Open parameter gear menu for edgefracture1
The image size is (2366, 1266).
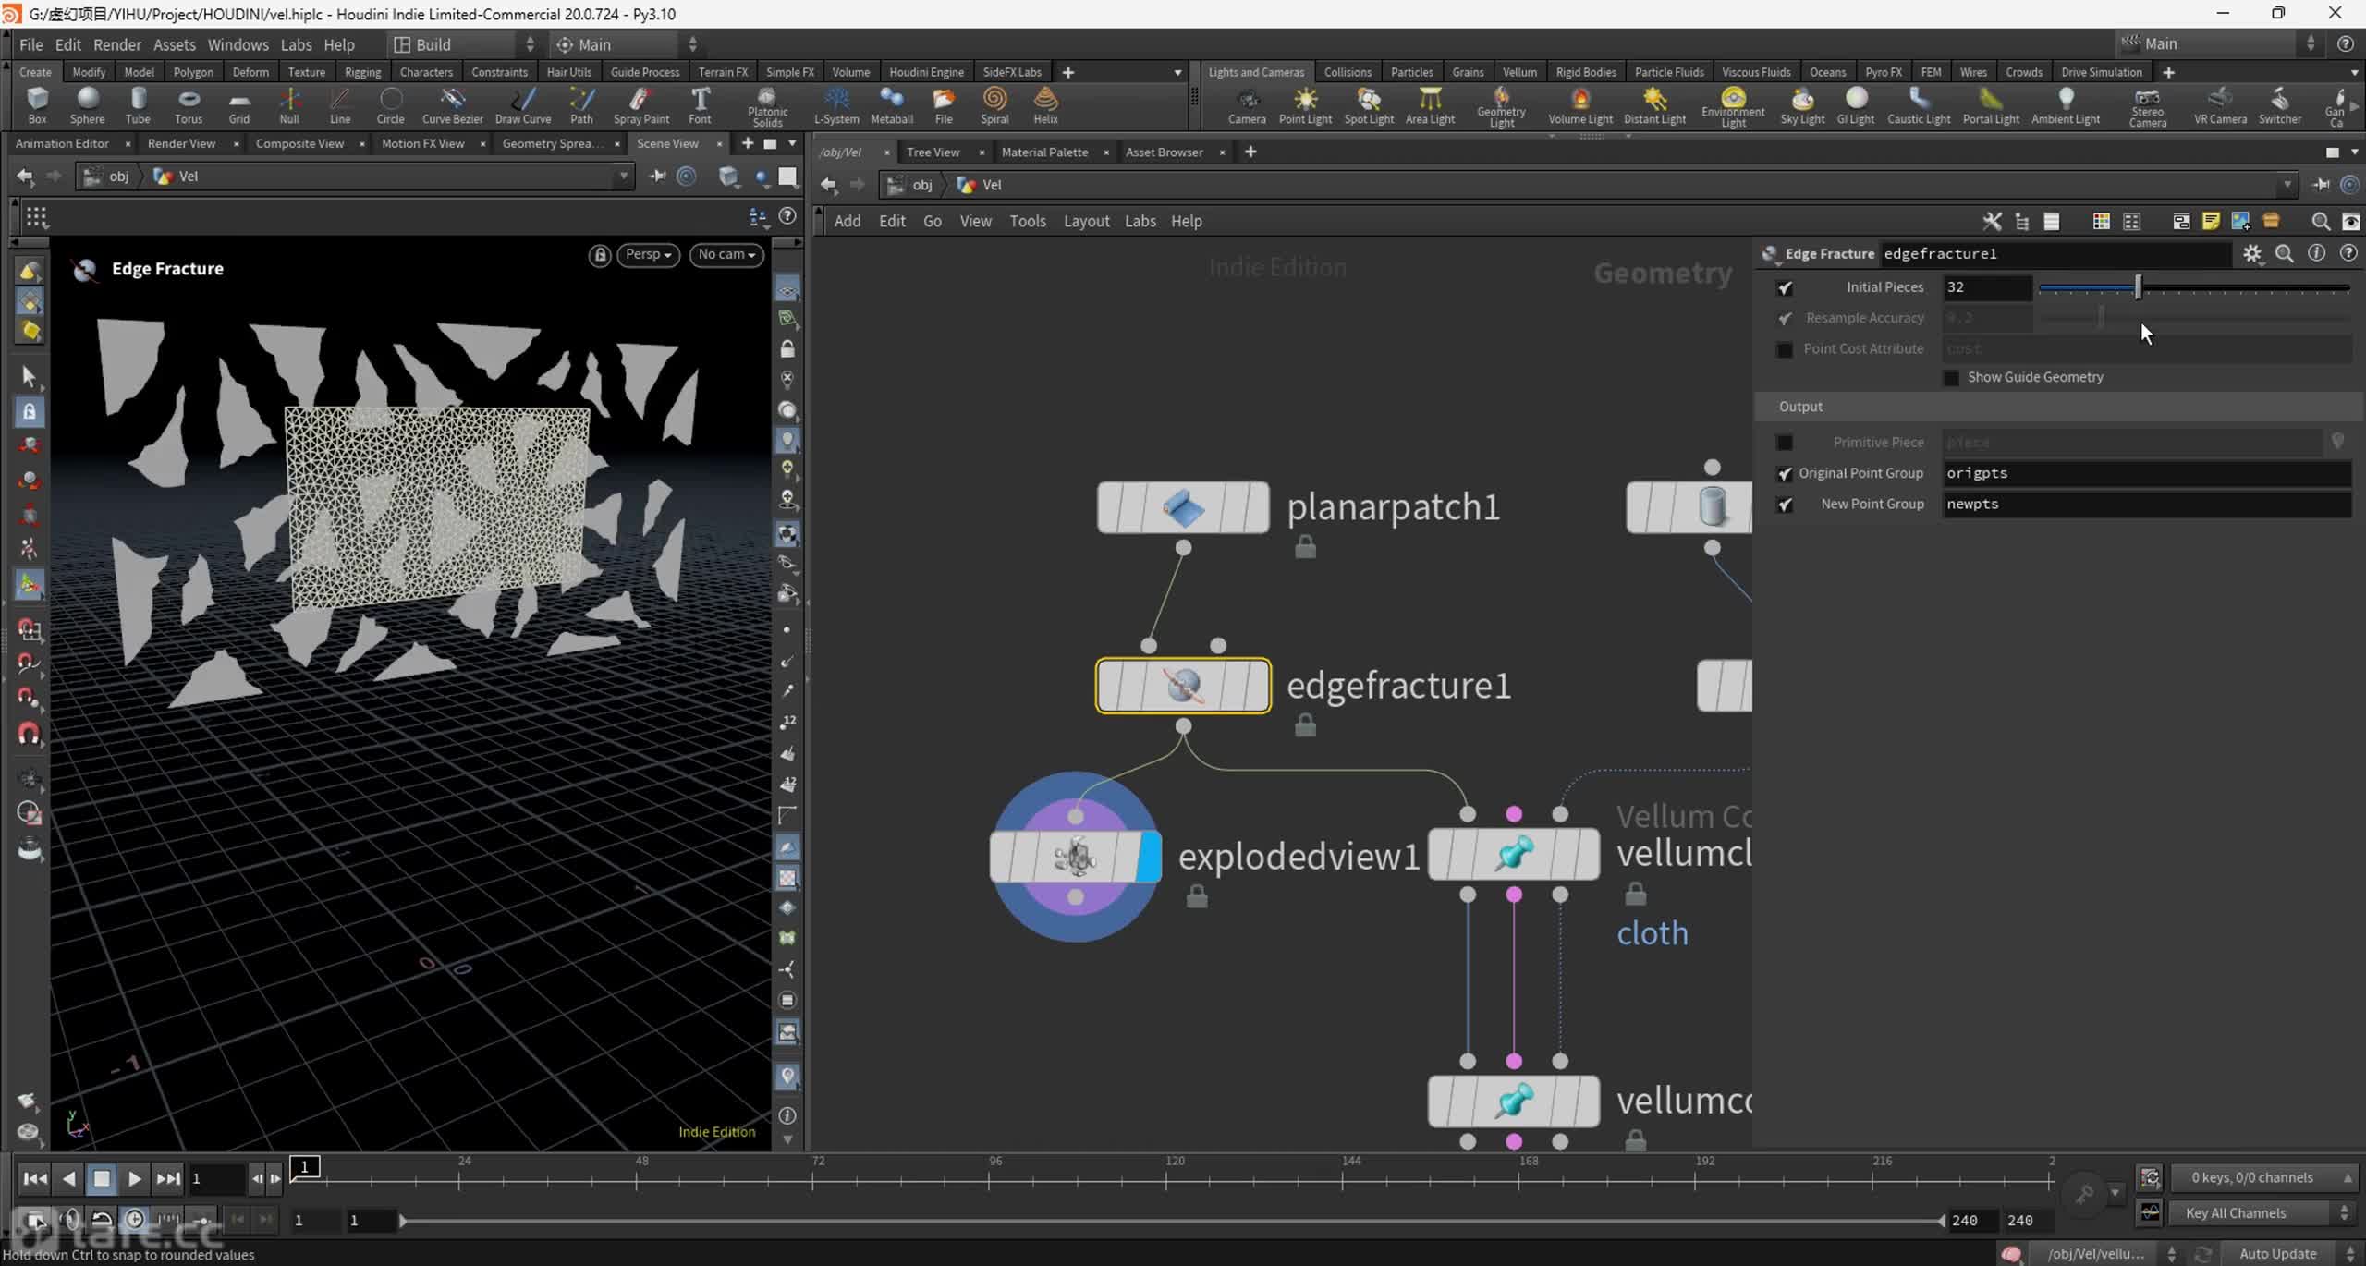(2252, 253)
